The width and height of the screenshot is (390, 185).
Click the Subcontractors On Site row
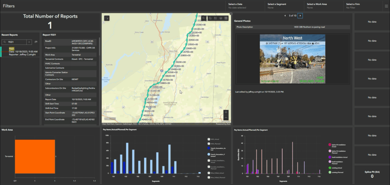click(x=70, y=89)
